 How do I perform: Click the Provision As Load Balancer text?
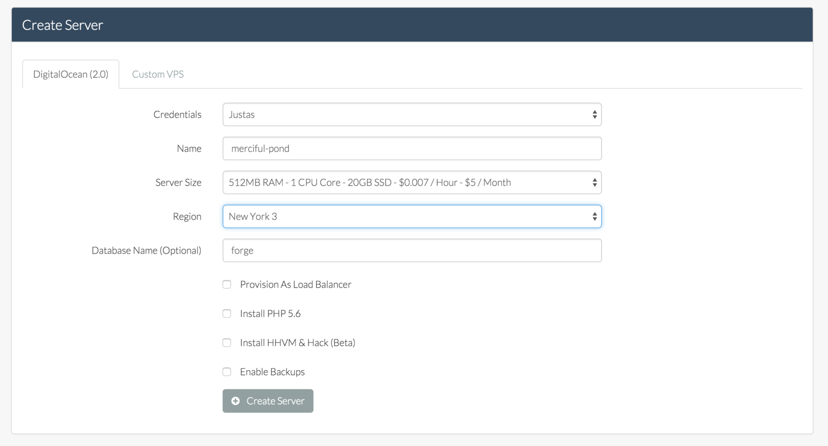[x=295, y=285]
